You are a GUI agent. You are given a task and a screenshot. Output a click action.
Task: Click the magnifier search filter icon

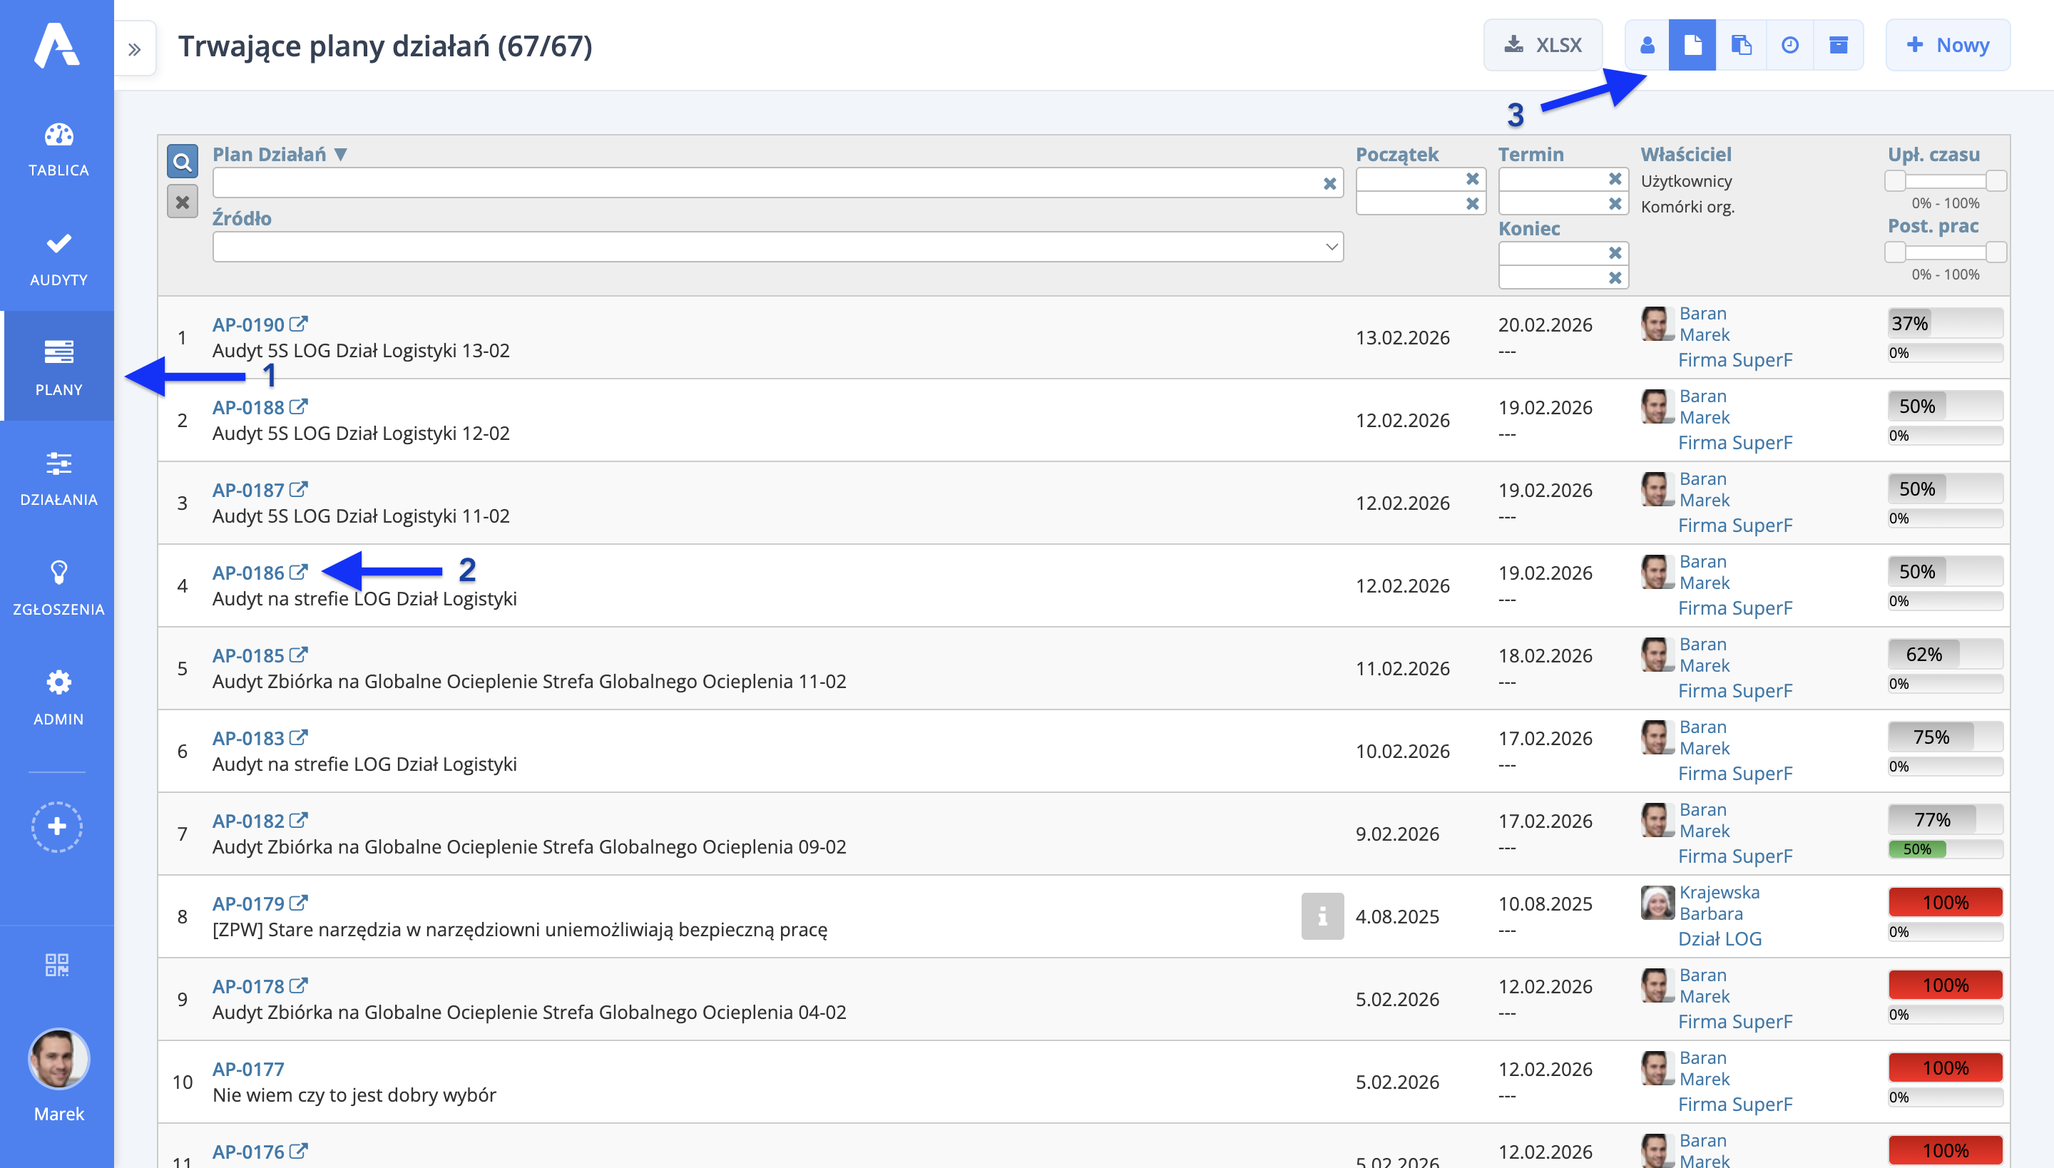pos(182,161)
